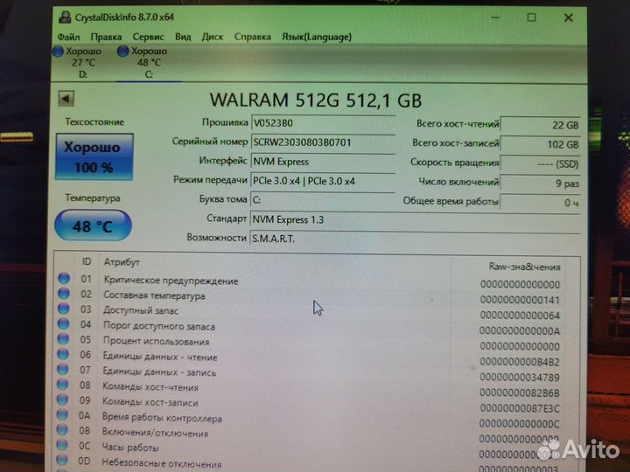Click raw value 00000000034789
This screenshot has height=472, width=630.
[x=520, y=378]
